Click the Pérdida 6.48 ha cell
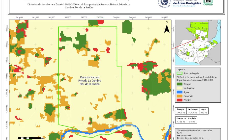Viewport: 230px width, 140px height. pyautogui.click(x=192, y=122)
